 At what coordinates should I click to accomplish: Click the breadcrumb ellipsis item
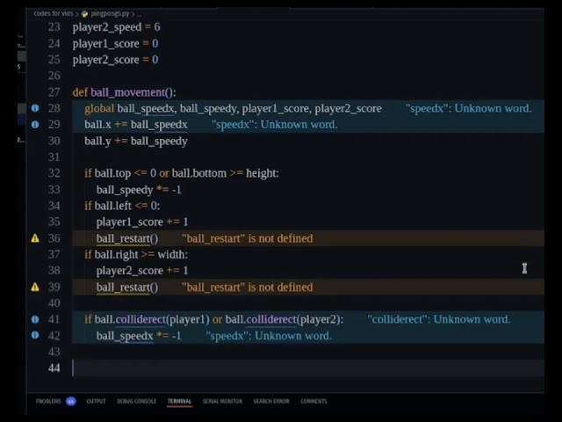coord(139,14)
